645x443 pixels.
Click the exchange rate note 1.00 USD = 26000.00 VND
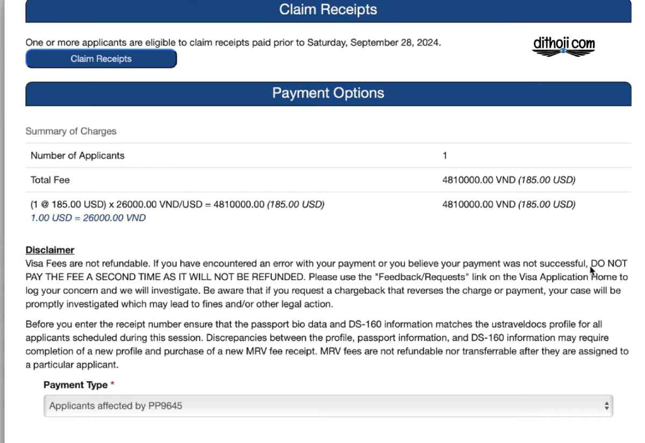click(x=88, y=218)
